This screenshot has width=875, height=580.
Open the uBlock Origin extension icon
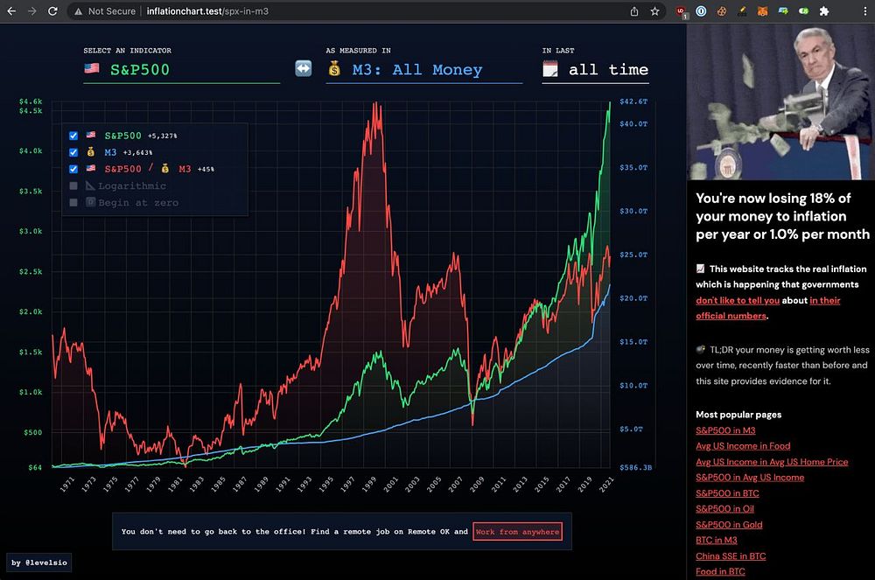(682, 11)
